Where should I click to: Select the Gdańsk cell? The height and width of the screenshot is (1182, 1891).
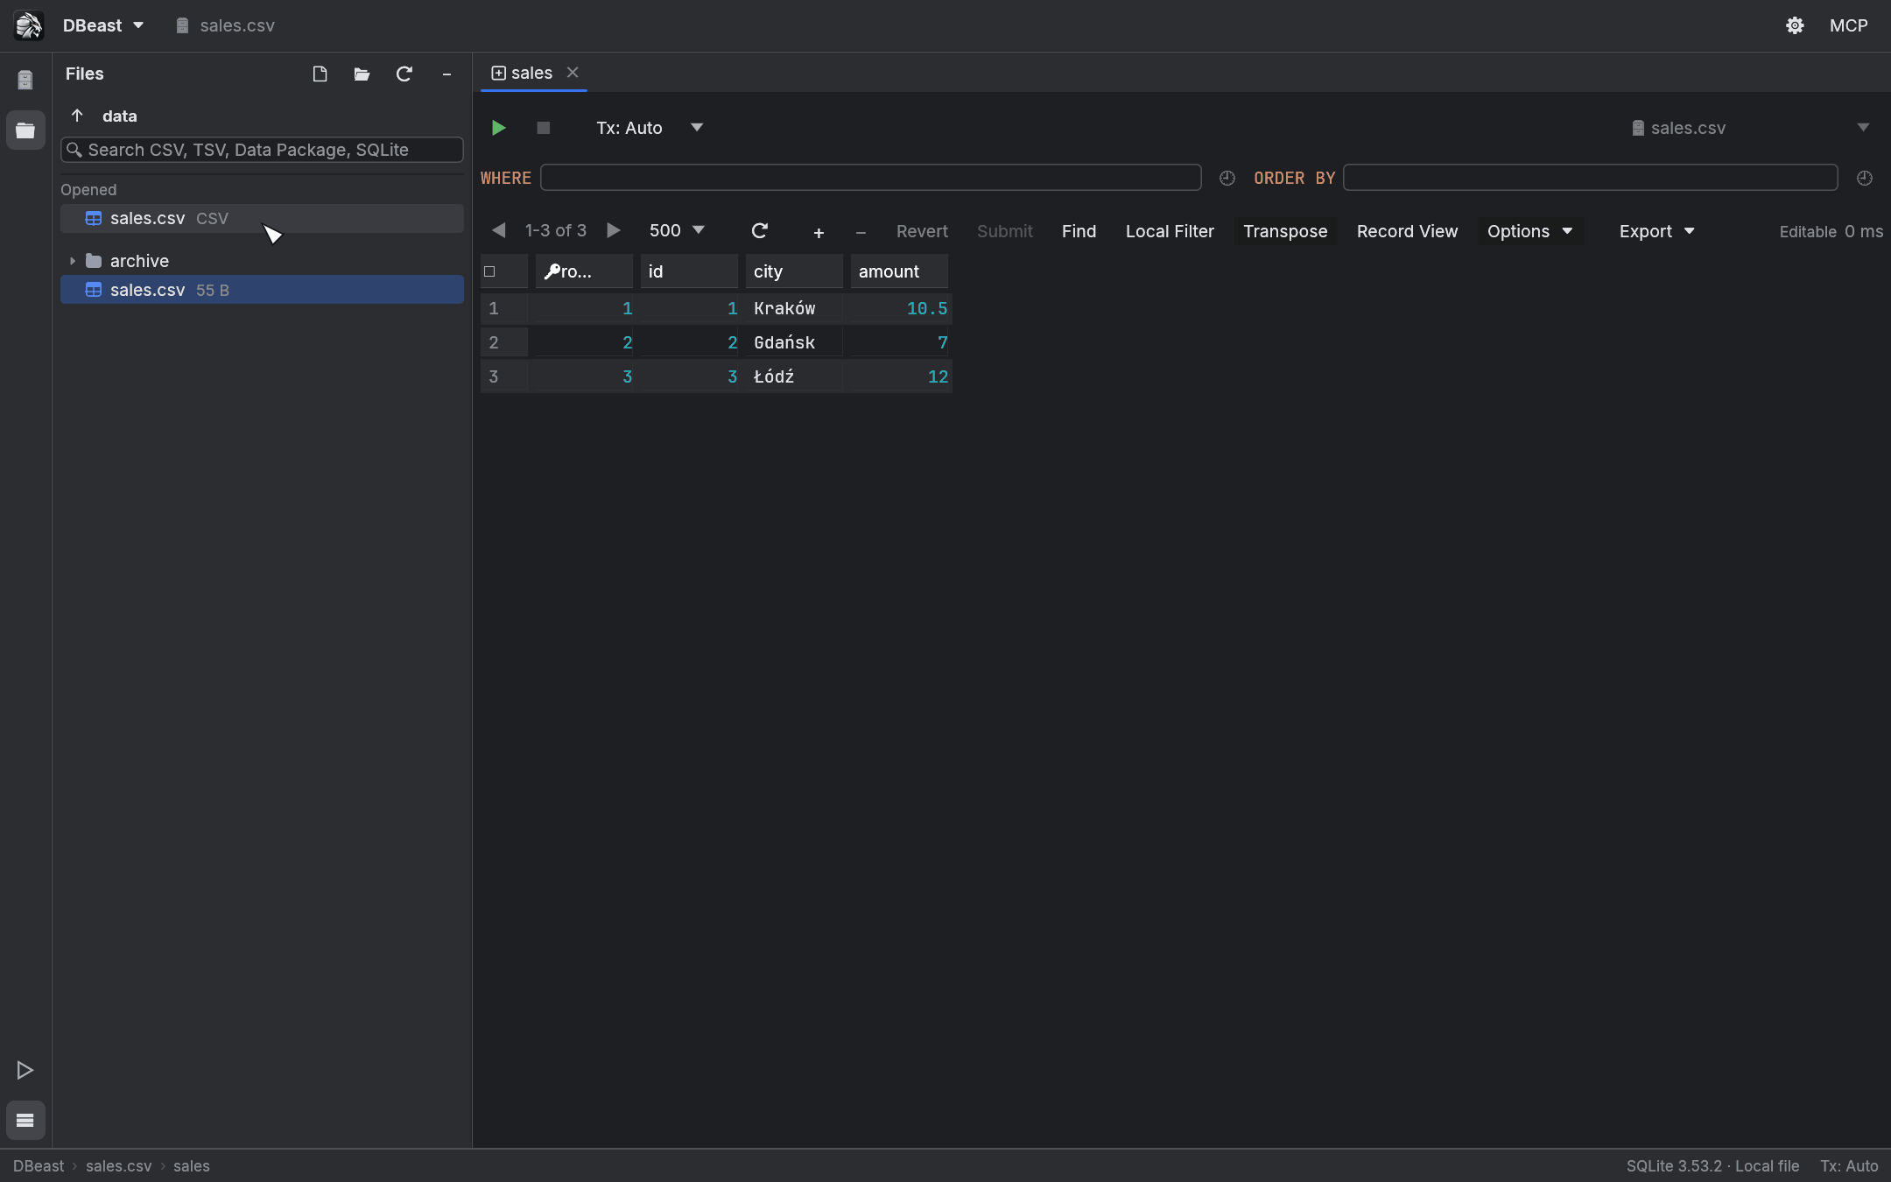pyautogui.click(x=794, y=342)
